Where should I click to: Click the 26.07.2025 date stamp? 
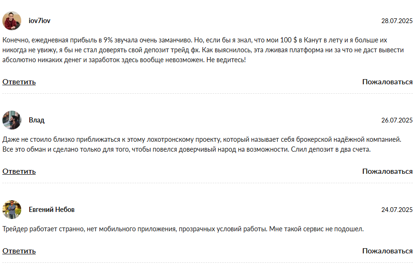click(x=397, y=120)
